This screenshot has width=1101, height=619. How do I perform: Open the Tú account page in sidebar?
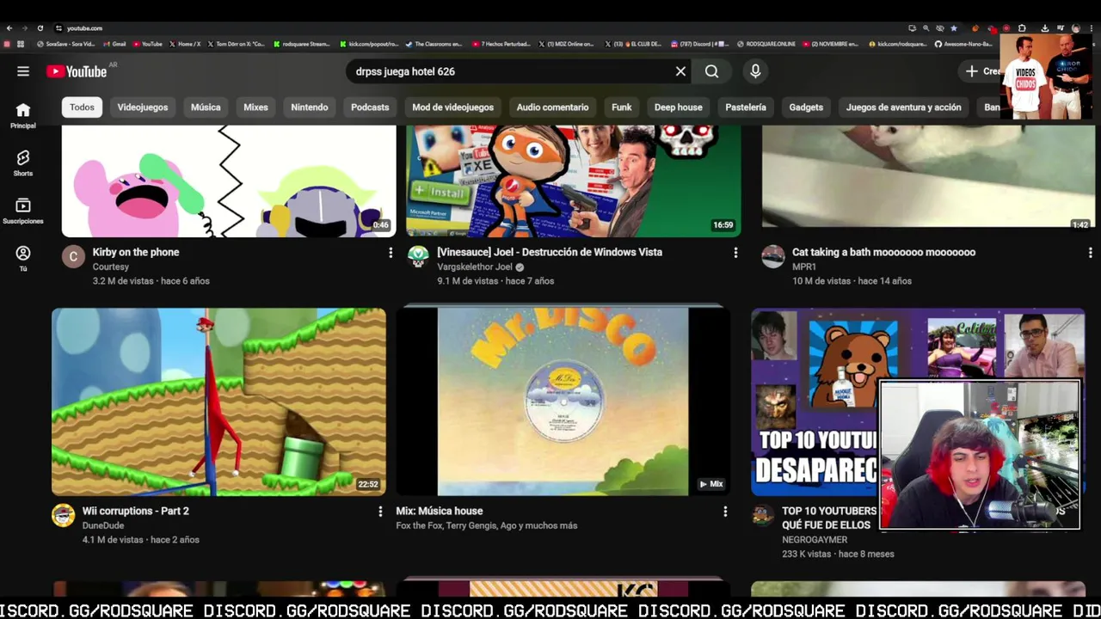pos(23,258)
